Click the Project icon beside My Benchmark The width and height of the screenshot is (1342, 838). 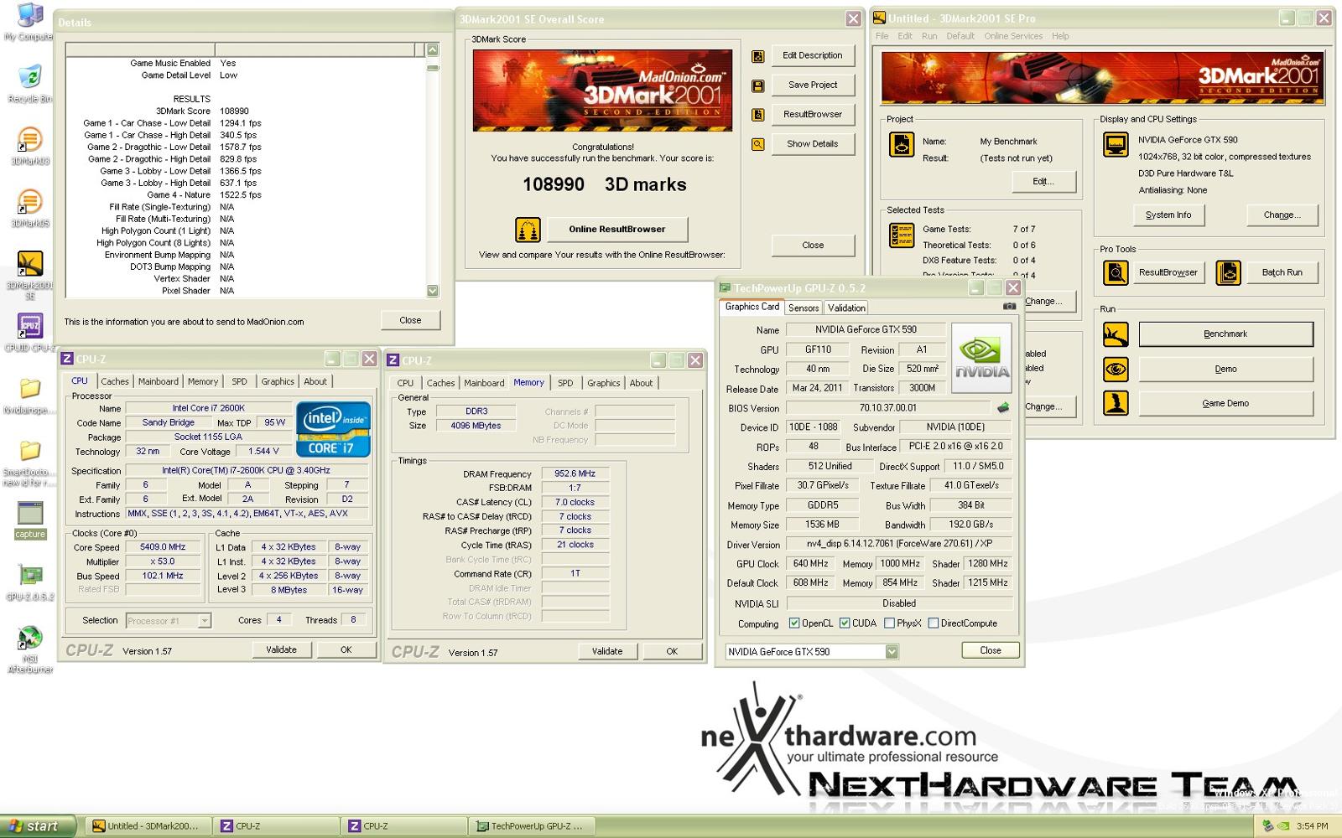point(902,145)
